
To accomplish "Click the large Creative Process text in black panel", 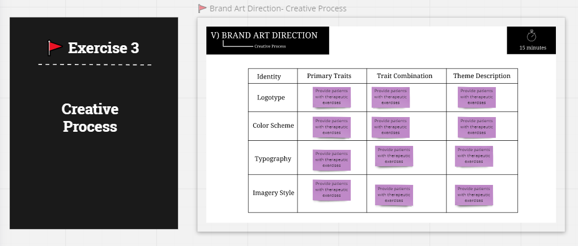I will click(90, 118).
